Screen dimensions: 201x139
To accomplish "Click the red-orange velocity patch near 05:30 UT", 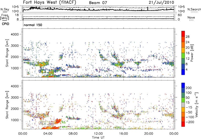I will tap(58, 121).
